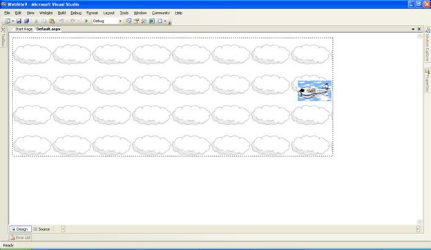Screen dimensions: 431x250
Task: Open the Undo history dropdown arrow
Action: click(x=67, y=21)
